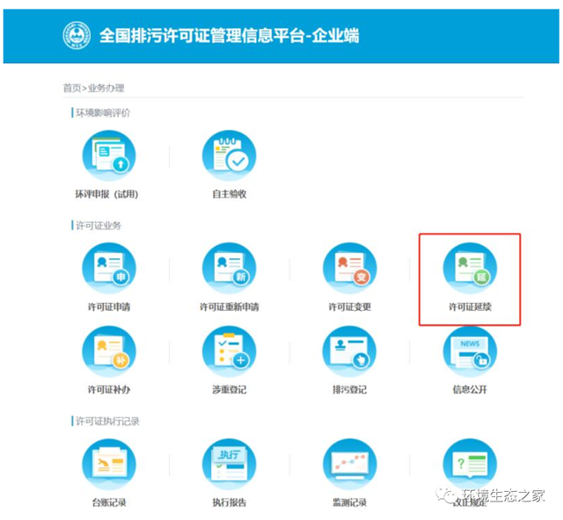
Task: Open the 信息公开 NEWS icon
Action: (470, 352)
